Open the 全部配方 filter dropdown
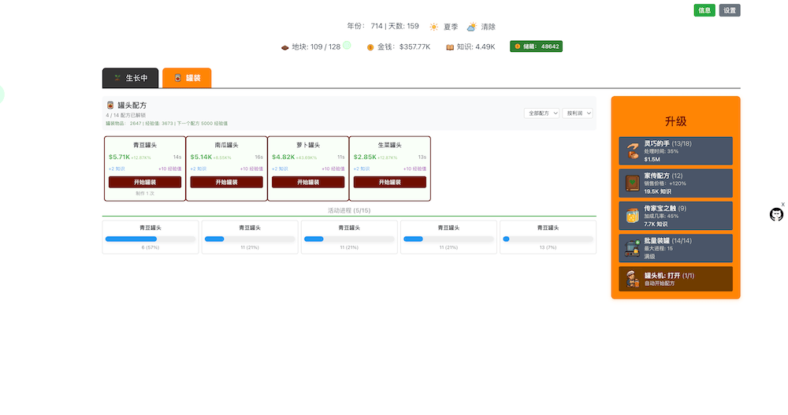Viewport: 788px width, 415px height. tap(541, 113)
